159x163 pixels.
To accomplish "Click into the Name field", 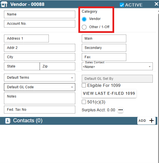I will 39,14.
